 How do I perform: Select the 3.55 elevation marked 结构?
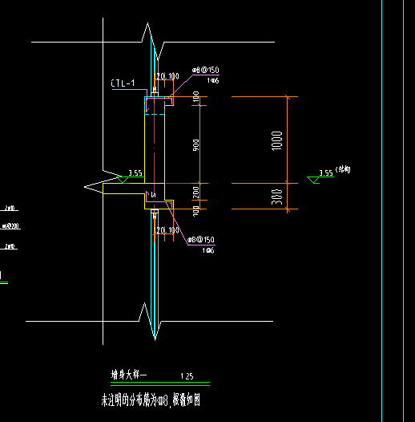pyautogui.click(x=326, y=172)
